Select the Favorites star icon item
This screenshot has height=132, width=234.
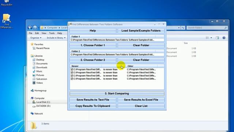pyautogui.click(x=32, y=44)
